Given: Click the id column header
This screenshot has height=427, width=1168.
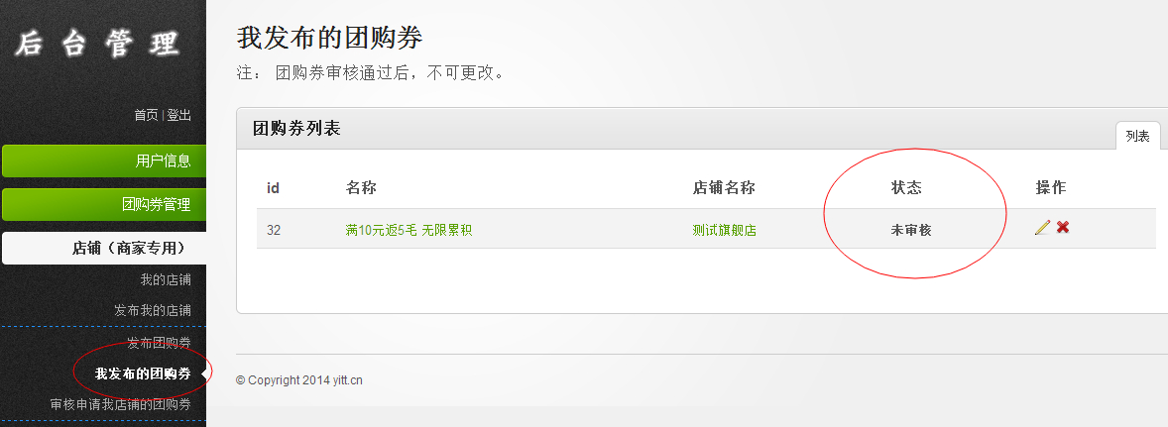Looking at the screenshot, I should 274,188.
